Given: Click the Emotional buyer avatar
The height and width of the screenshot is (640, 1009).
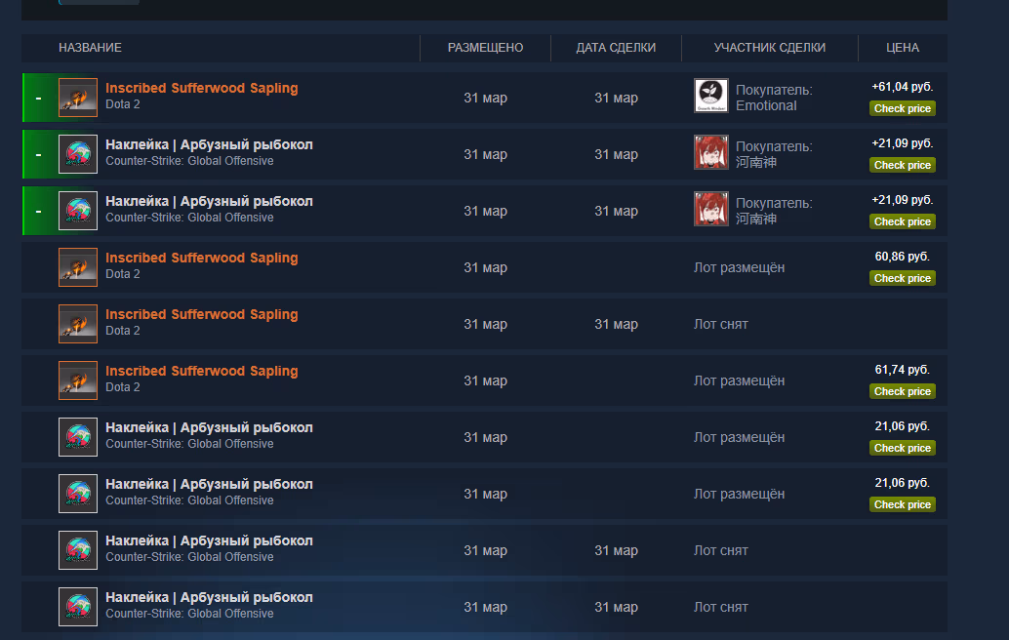Looking at the screenshot, I should pos(711,96).
